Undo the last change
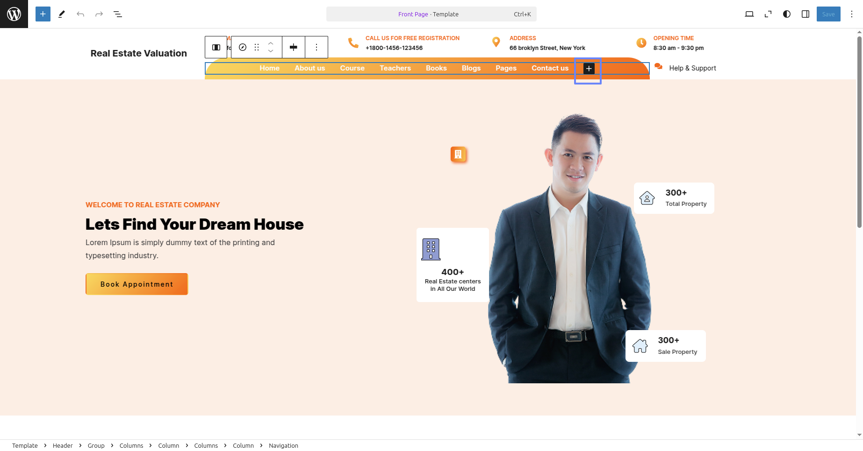The image size is (863, 451). (x=80, y=14)
